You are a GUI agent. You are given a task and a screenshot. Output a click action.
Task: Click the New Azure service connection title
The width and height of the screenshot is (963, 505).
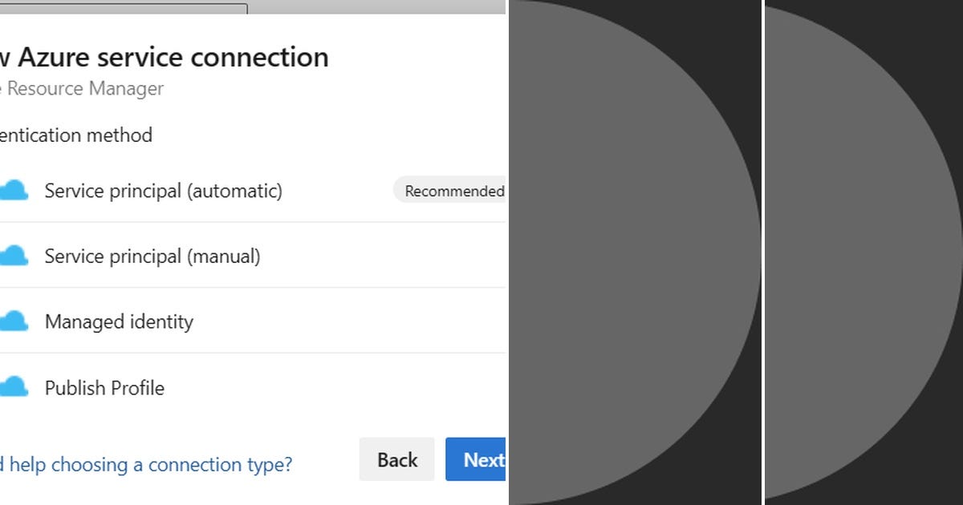pyautogui.click(x=165, y=56)
